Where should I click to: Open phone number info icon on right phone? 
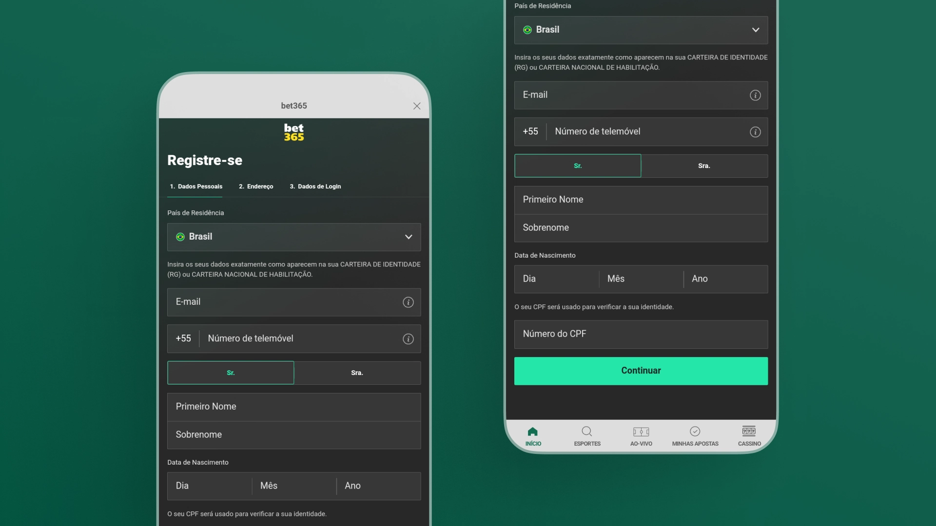(x=755, y=132)
